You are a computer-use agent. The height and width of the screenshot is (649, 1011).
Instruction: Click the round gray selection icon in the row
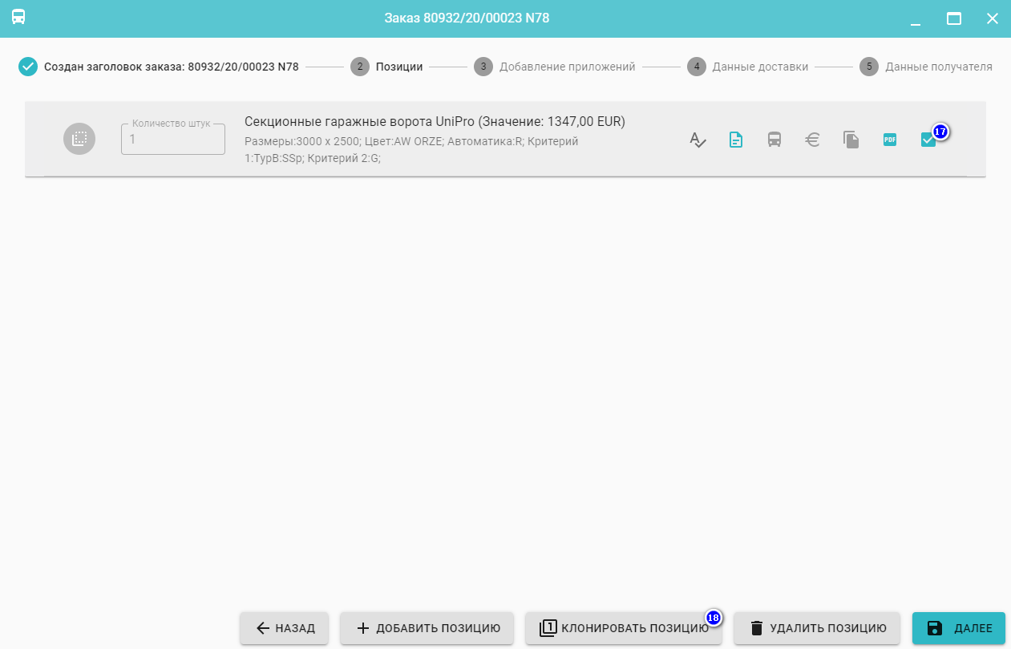[x=79, y=139]
